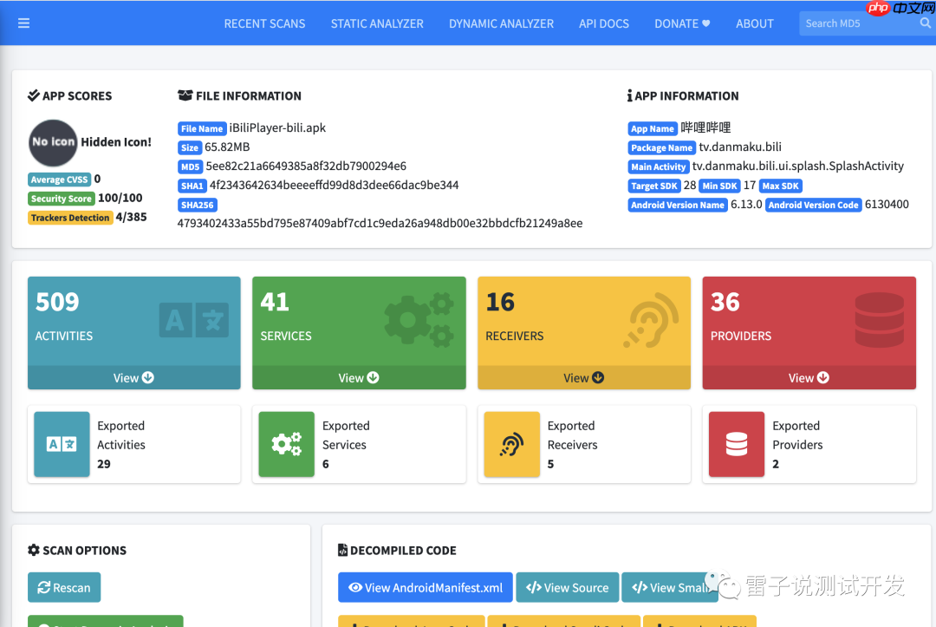The width and height of the screenshot is (936, 627).
Task: Expand the View dropdown on Providers card
Action: point(809,377)
